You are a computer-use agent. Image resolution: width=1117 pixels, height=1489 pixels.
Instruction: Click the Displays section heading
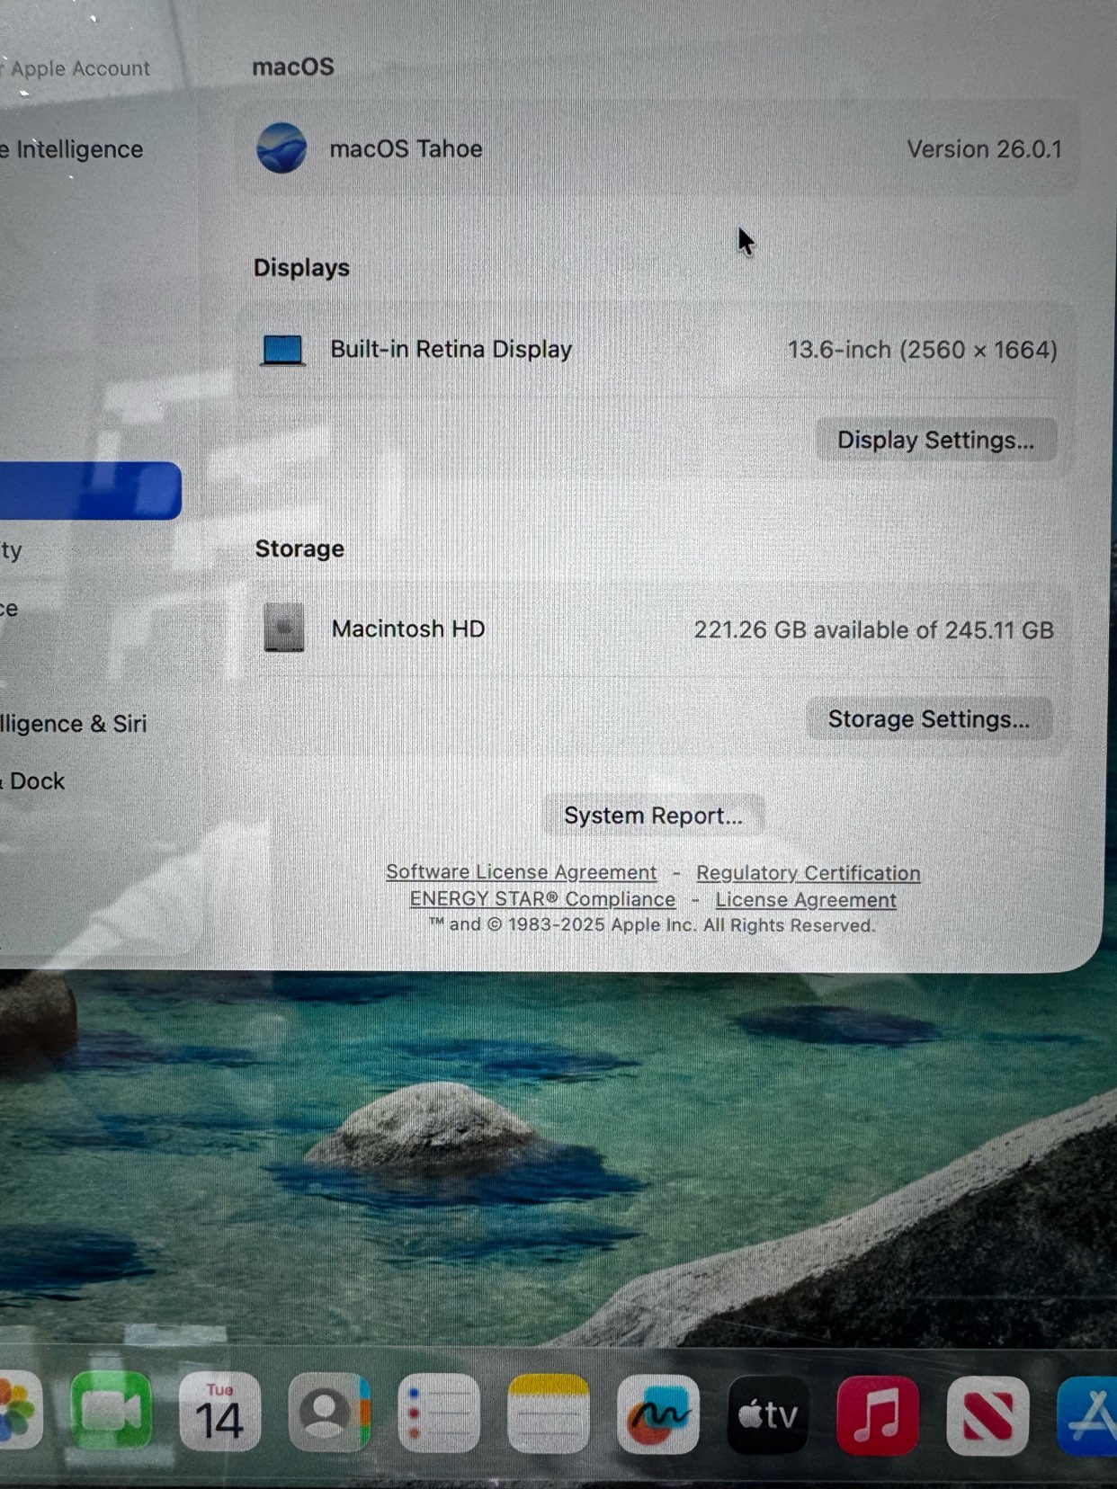click(301, 268)
